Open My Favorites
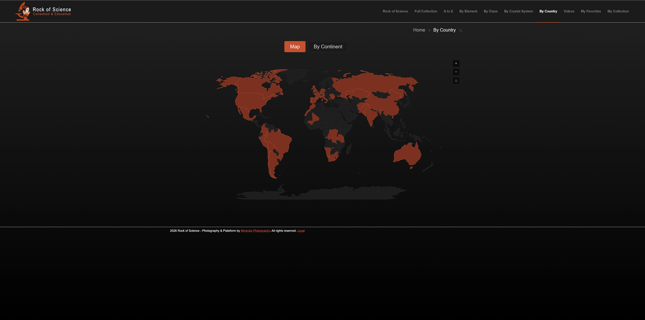This screenshot has width=645, height=320. (x=591, y=11)
